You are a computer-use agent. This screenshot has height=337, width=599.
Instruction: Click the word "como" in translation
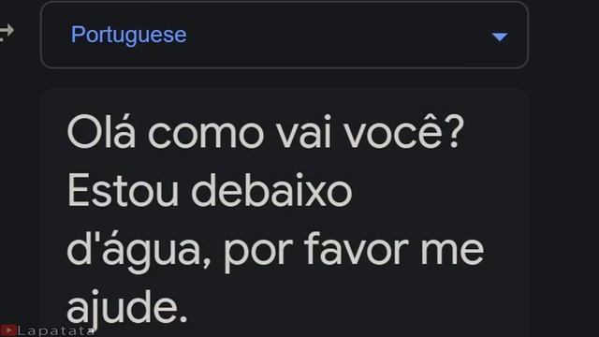(206, 133)
